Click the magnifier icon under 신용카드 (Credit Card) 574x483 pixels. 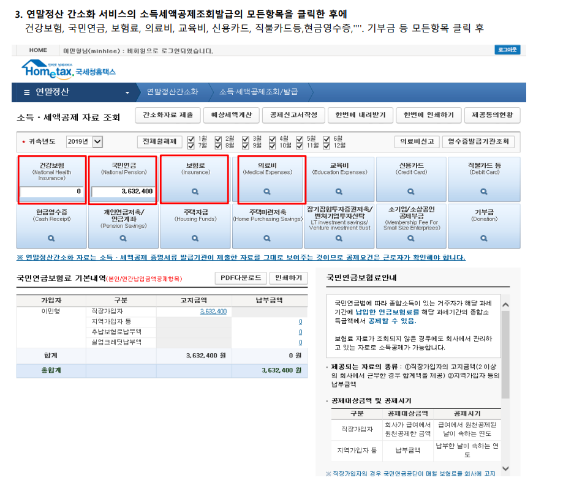click(x=412, y=192)
